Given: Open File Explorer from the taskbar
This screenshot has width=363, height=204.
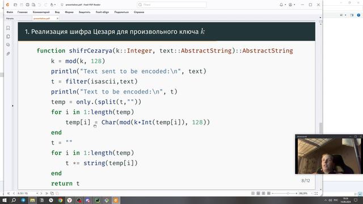Looking at the screenshot, I should pyautogui.click(x=32, y=200).
